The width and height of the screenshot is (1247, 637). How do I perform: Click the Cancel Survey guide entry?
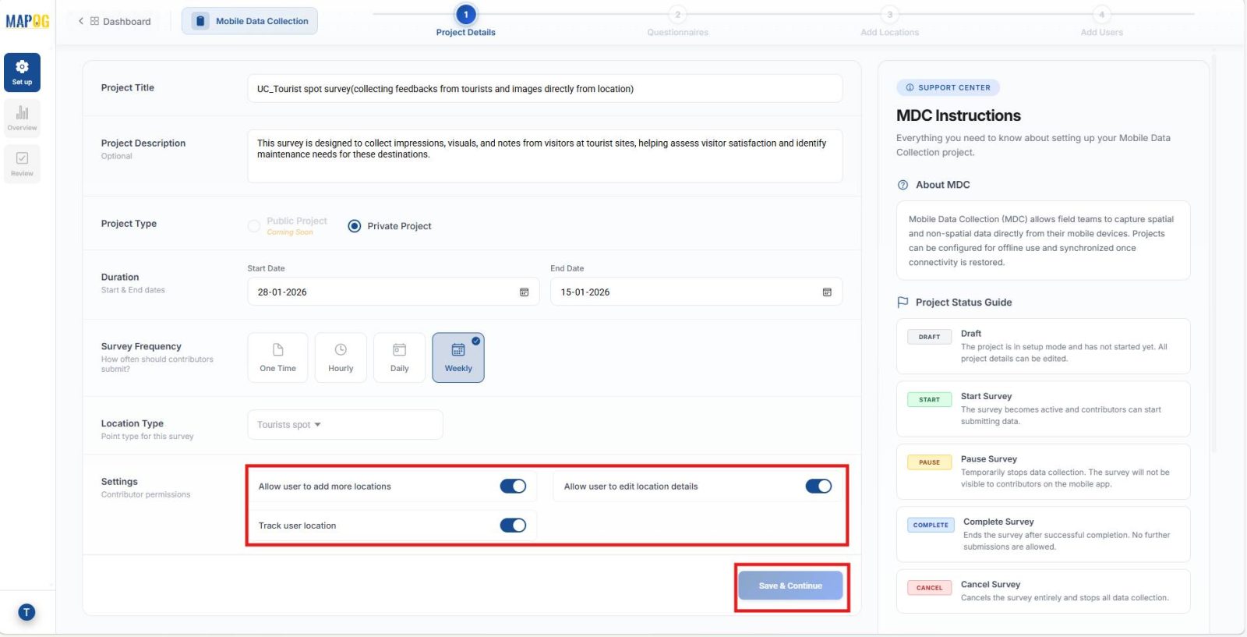tap(1043, 592)
